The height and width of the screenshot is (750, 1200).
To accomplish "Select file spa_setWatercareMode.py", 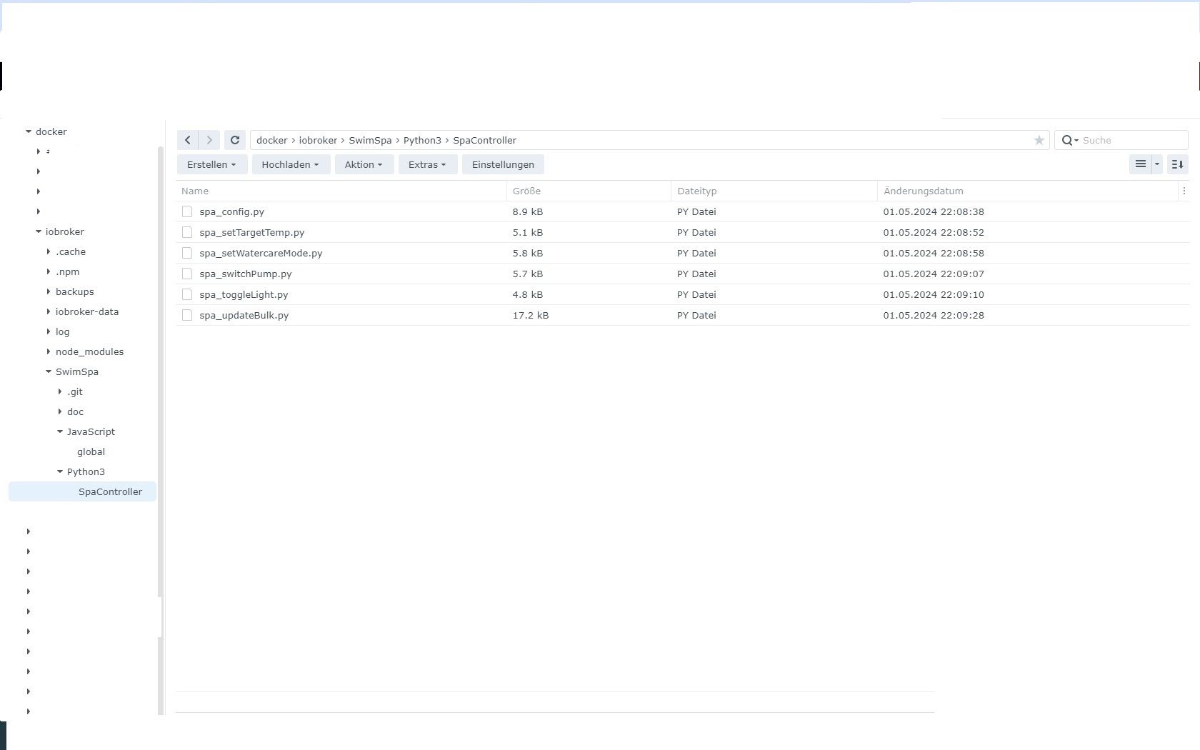I will (x=261, y=253).
